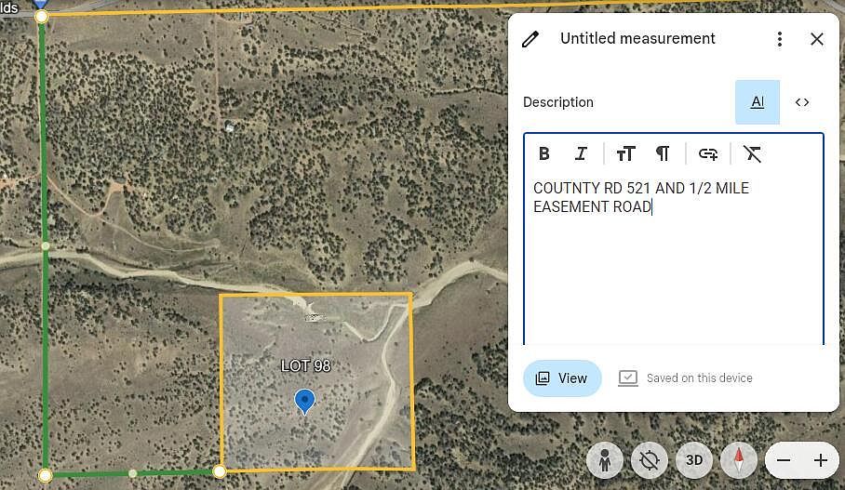Toggle bold formatting in description
The image size is (845, 490).
point(544,154)
